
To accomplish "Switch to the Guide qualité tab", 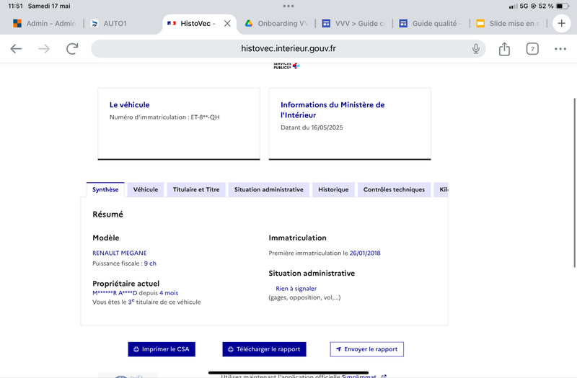I will pyautogui.click(x=431, y=24).
